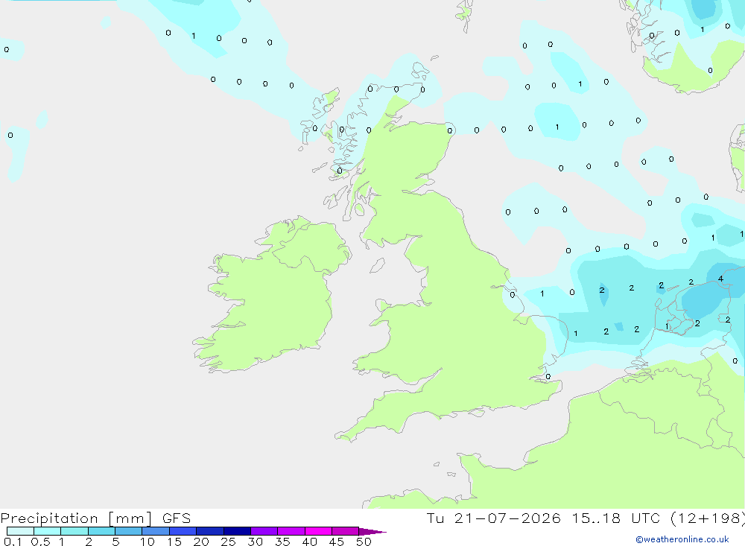Pick the 20–25 mm dark blue swatch
The image size is (745, 546).
[x=210, y=531]
